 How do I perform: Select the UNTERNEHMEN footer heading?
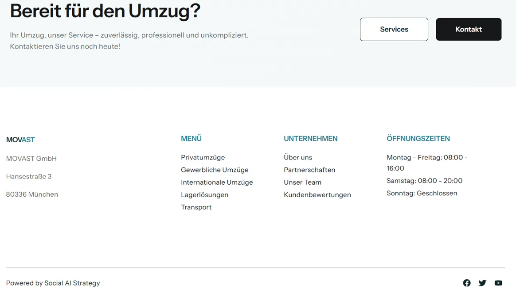point(311,138)
